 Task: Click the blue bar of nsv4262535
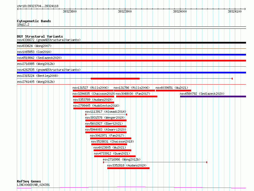(x=131, y=73)
